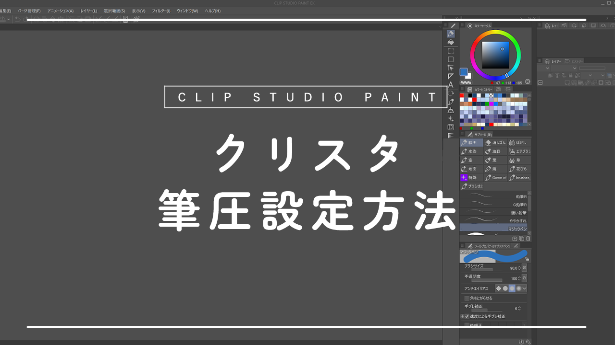Select the ぼかし sub tool group

tap(519, 143)
